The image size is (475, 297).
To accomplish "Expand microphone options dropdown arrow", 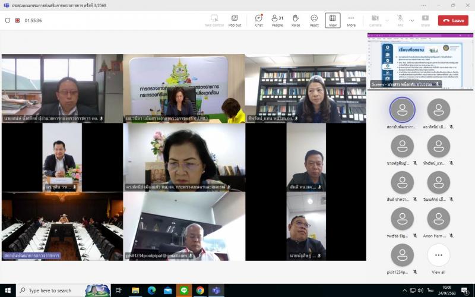I will tap(412, 21).
